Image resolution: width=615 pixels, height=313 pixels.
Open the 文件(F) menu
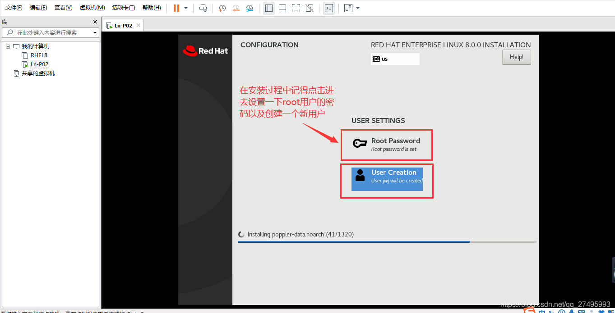pos(14,8)
